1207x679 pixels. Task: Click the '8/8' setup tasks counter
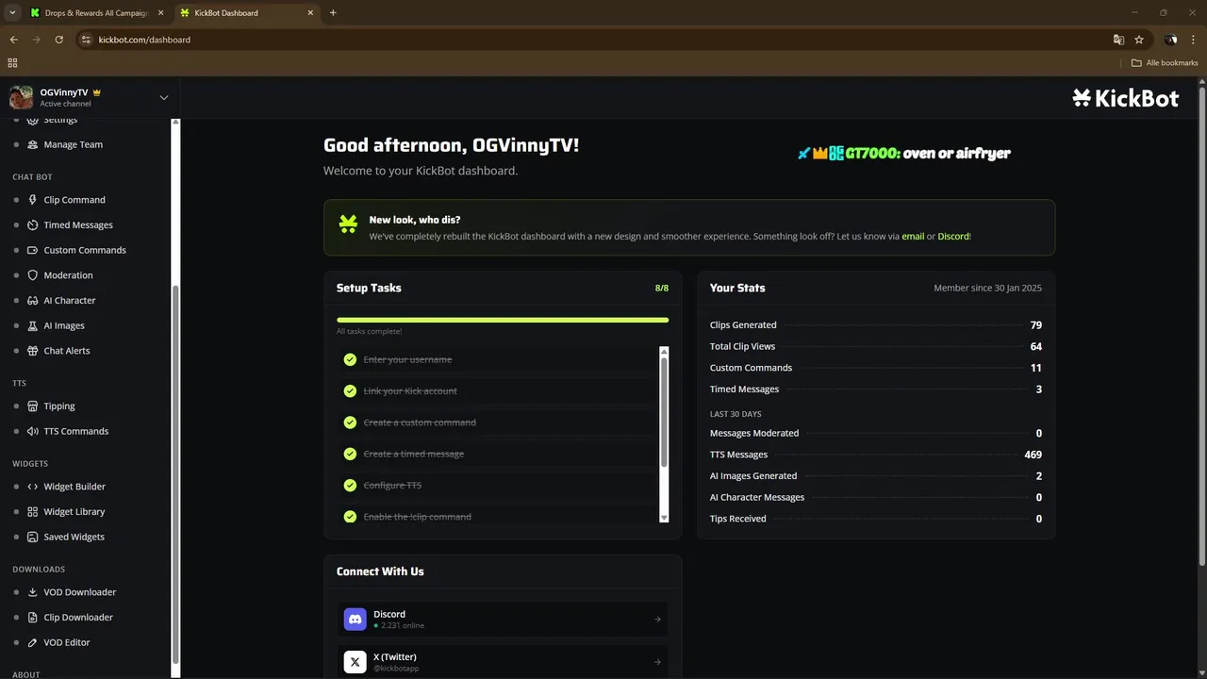pyautogui.click(x=662, y=289)
